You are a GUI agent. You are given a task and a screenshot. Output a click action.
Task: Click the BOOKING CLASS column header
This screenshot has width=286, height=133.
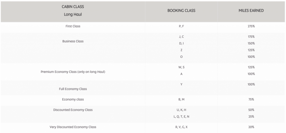coord(181,11)
